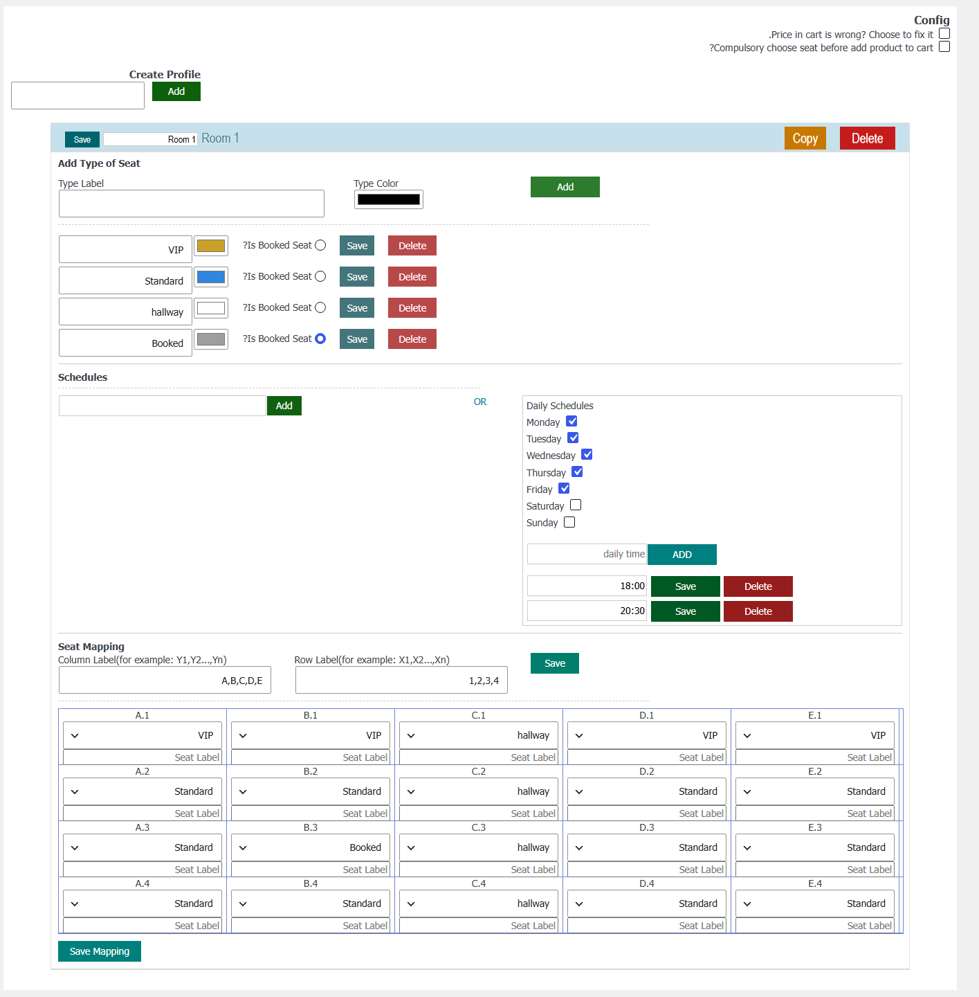The width and height of the screenshot is (979, 997).
Task: Delete the hallway seat type
Action: [412, 308]
